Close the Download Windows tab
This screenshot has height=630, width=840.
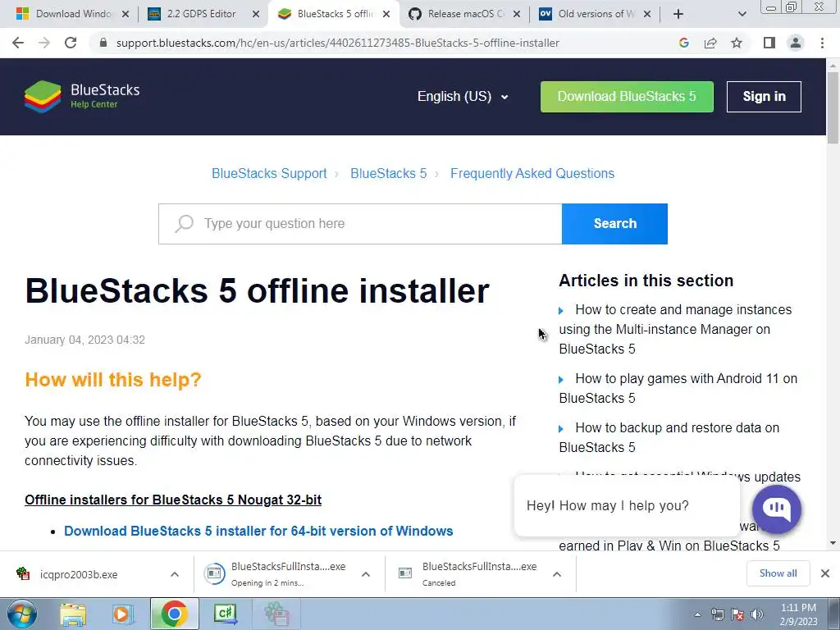pyautogui.click(x=126, y=14)
